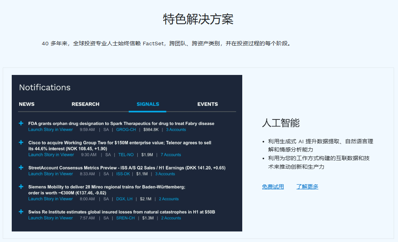Launch Story in Viewer for Cisco story

click(x=51, y=155)
